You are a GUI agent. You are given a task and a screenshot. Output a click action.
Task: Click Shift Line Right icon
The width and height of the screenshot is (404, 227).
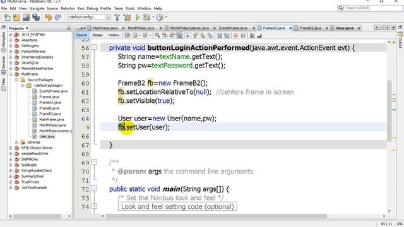point(227,35)
